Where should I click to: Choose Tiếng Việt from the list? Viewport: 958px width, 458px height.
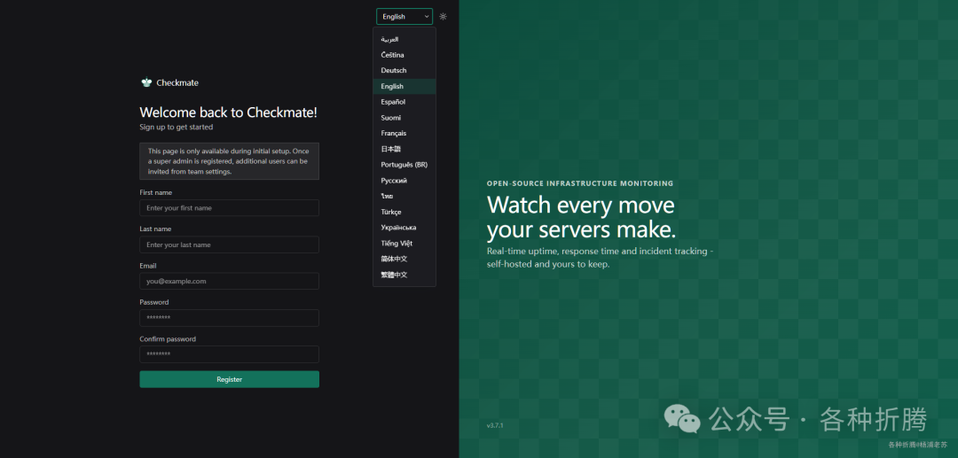(x=404, y=244)
